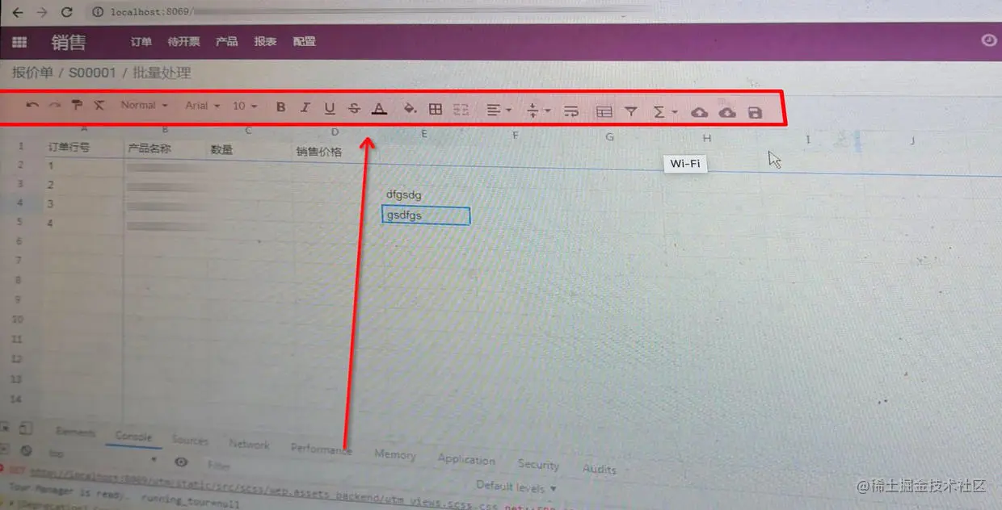Select the 数量 header cell
This screenshot has height=510, width=1002.
click(248, 150)
